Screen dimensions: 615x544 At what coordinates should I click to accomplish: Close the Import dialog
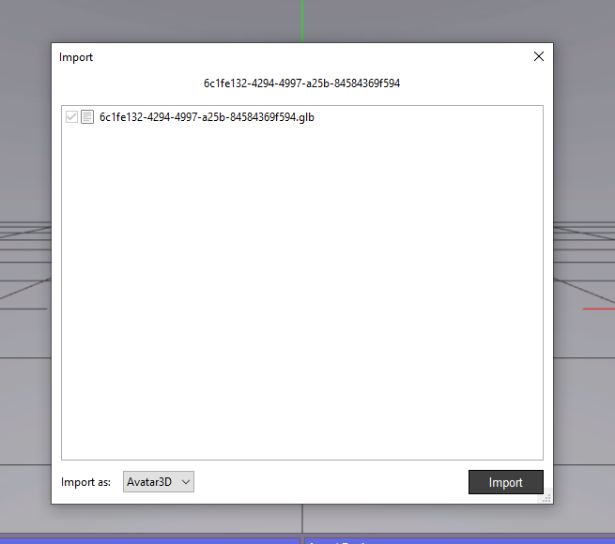pyautogui.click(x=539, y=56)
